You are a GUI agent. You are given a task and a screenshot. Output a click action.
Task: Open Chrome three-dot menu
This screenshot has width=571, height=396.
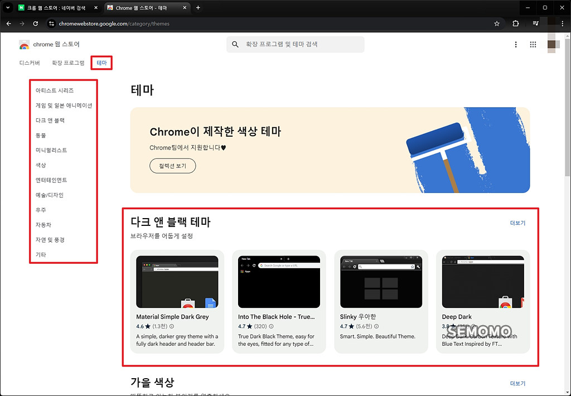pyautogui.click(x=562, y=23)
